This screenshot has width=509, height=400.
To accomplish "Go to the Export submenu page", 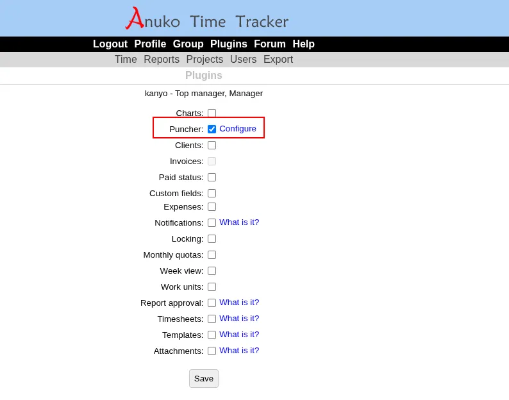I will click(278, 60).
